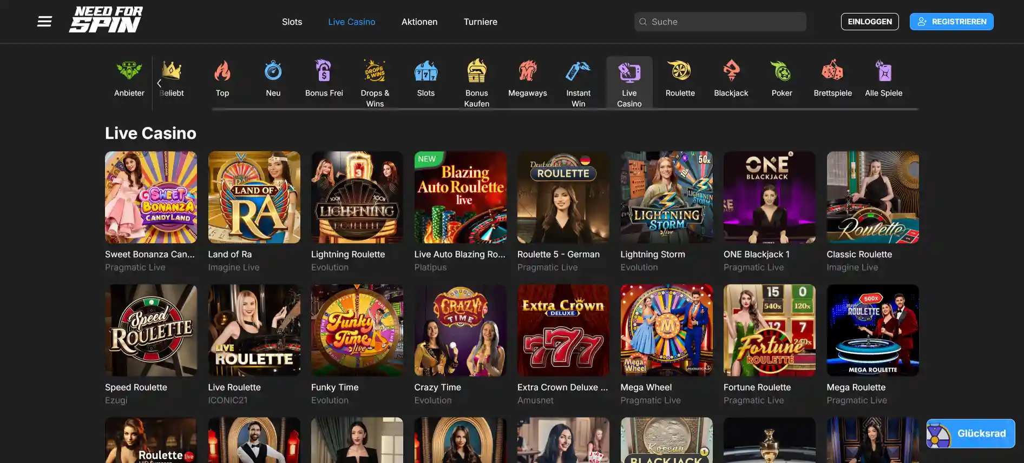Click the category horizontal scrollbar
Viewport: 1024px width, 463px height.
565,109
